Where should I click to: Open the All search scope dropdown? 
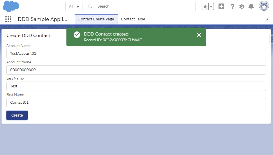(74, 6)
